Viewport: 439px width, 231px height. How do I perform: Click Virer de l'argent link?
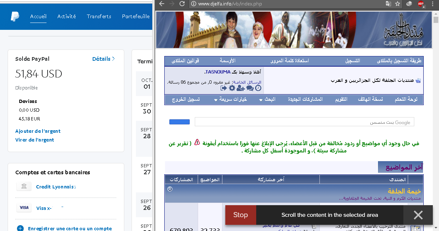pyautogui.click(x=35, y=140)
